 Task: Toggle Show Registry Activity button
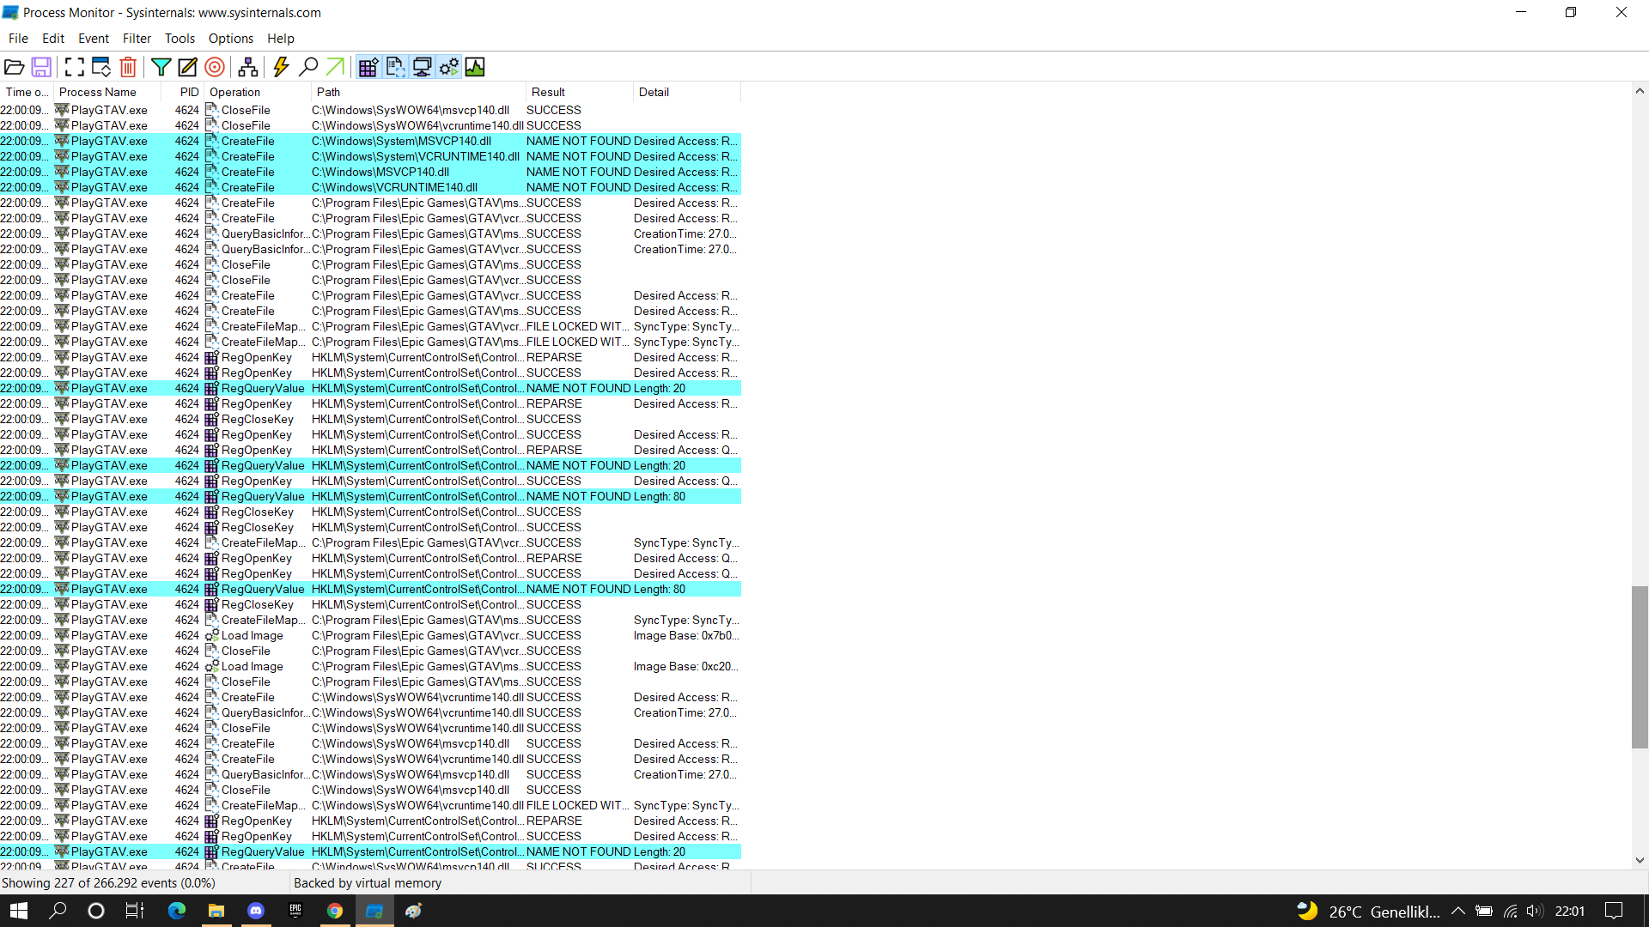368,67
